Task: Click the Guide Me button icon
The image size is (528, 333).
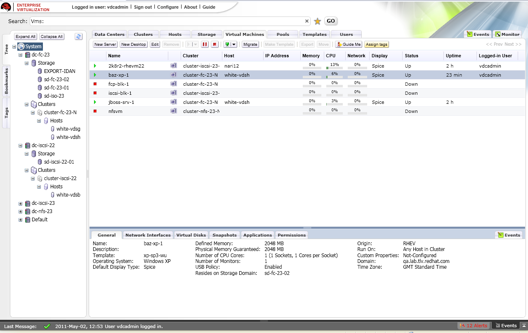Action: 339,45
